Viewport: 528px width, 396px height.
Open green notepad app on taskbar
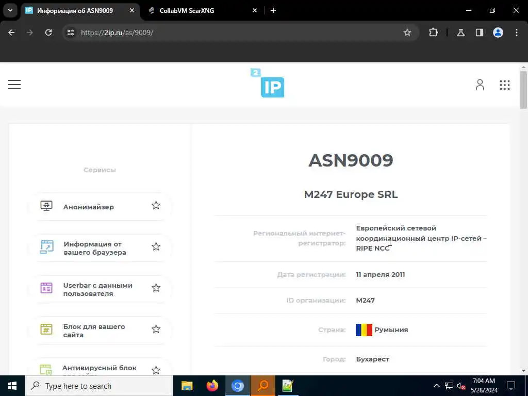tap(288, 386)
